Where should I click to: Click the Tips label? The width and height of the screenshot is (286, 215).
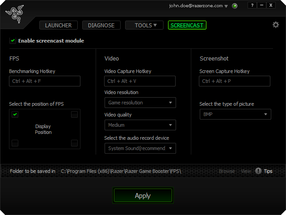268,171
